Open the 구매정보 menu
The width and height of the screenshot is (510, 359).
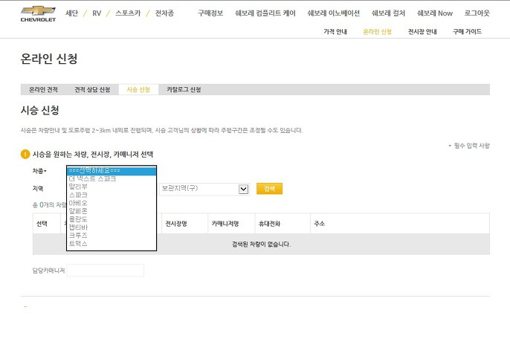tap(210, 13)
